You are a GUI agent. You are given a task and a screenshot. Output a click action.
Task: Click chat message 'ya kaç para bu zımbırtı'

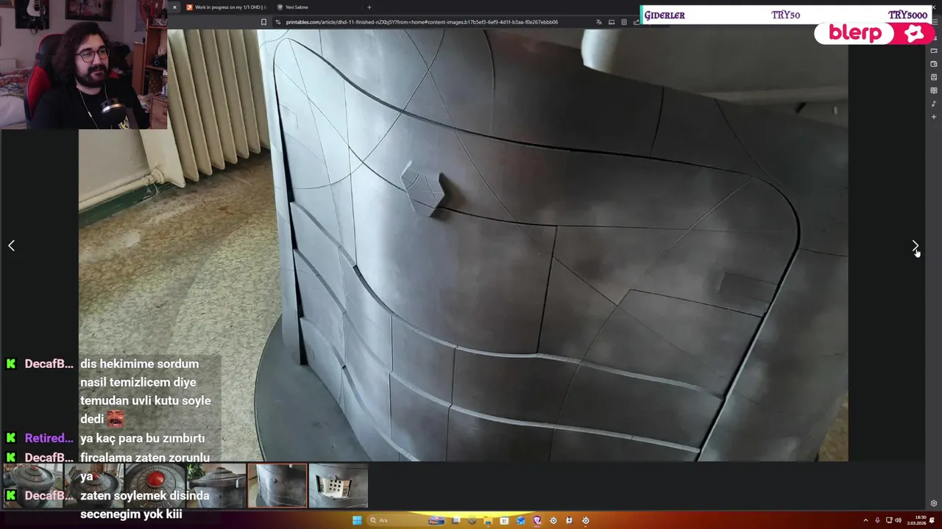pos(142,438)
